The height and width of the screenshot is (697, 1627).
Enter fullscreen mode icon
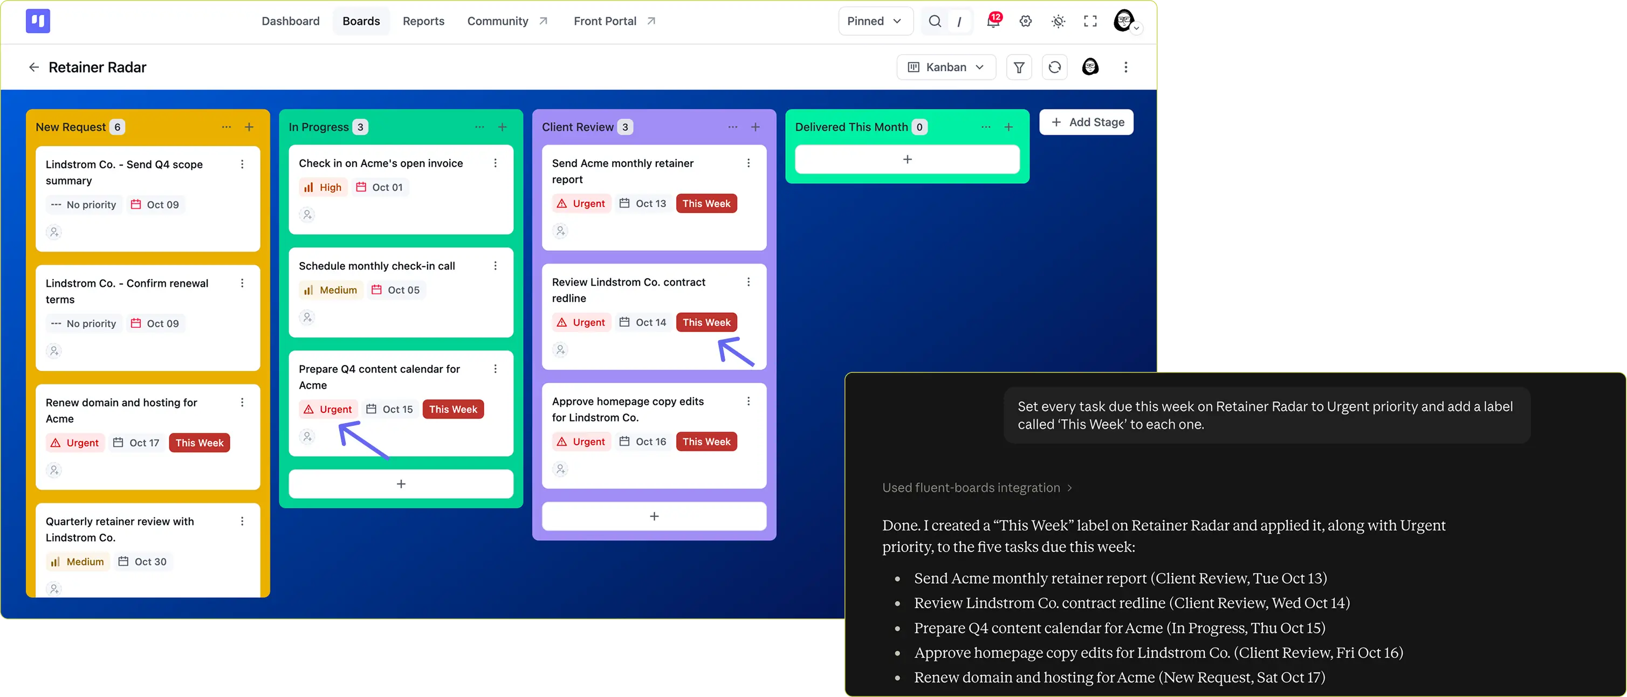click(x=1090, y=22)
